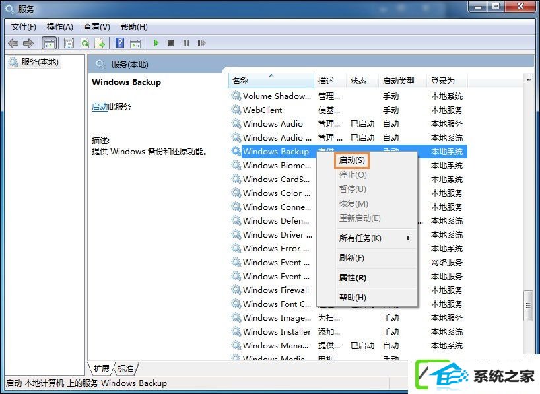Open the 操作(A) menu
Screen dimensions: 540x394
(60, 27)
